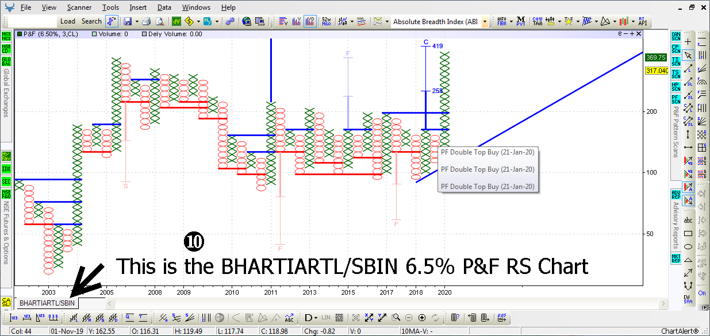
Task: Expand the dropdown arrow beside the %0 icon
Action: pyautogui.click(x=351, y=21)
